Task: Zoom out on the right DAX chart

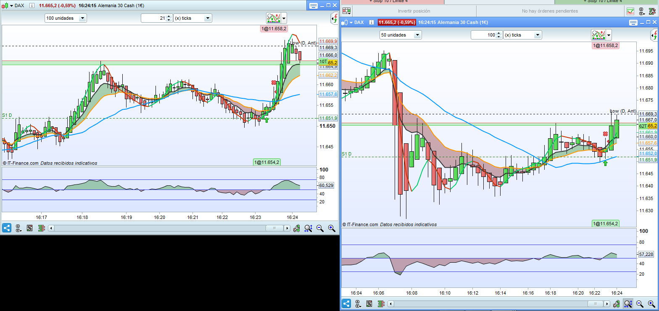Action: pyautogui.click(x=640, y=303)
